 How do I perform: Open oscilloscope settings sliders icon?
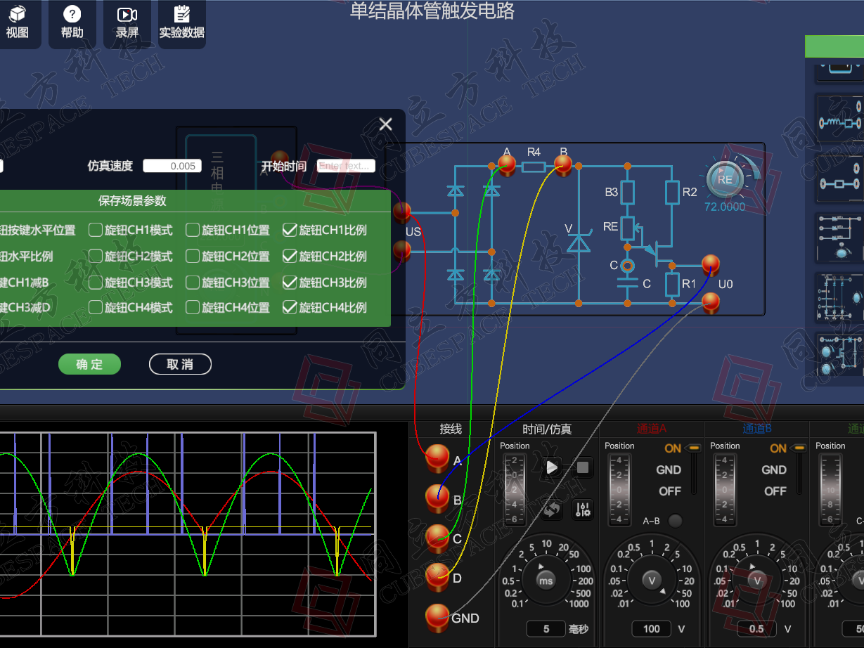tap(583, 509)
